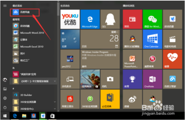Launch the green WeChat for Windows tile
The image size is (185, 120).
[x=152, y=19]
